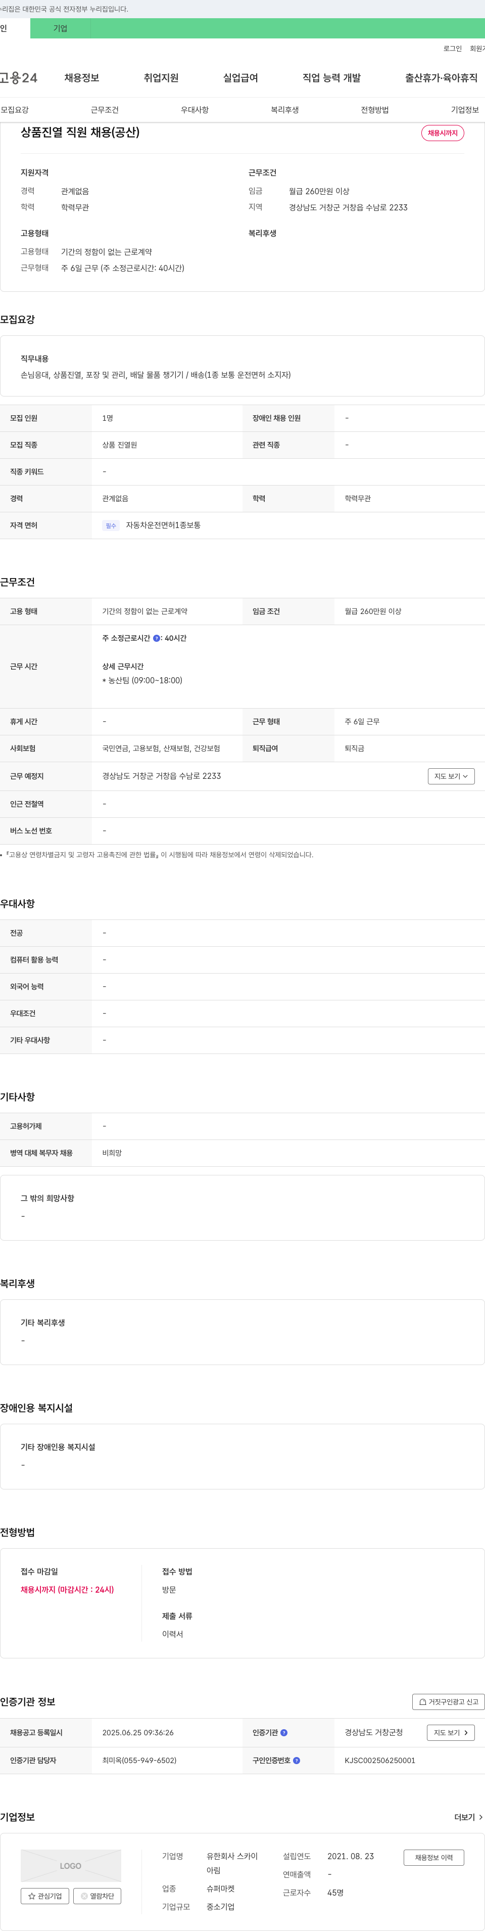Click the company name 유한회사 스카이아림

pyautogui.click(x=232, y=1863)
